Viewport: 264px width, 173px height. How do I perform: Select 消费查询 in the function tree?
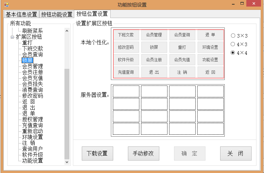point(32,90)
